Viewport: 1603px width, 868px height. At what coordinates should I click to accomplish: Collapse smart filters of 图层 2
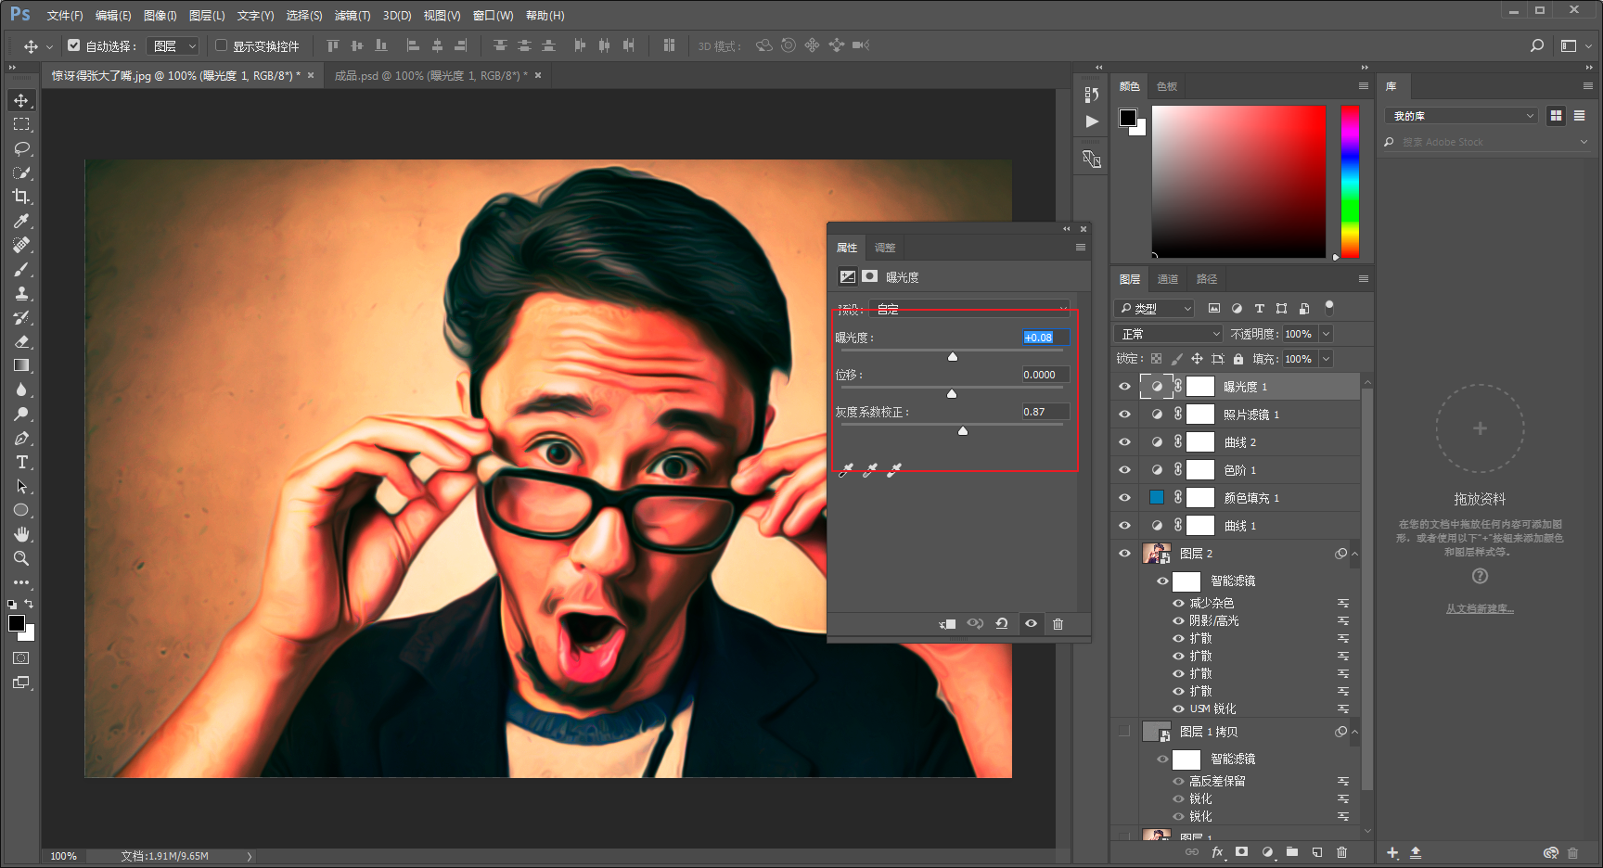click(x=1354, y=554)
